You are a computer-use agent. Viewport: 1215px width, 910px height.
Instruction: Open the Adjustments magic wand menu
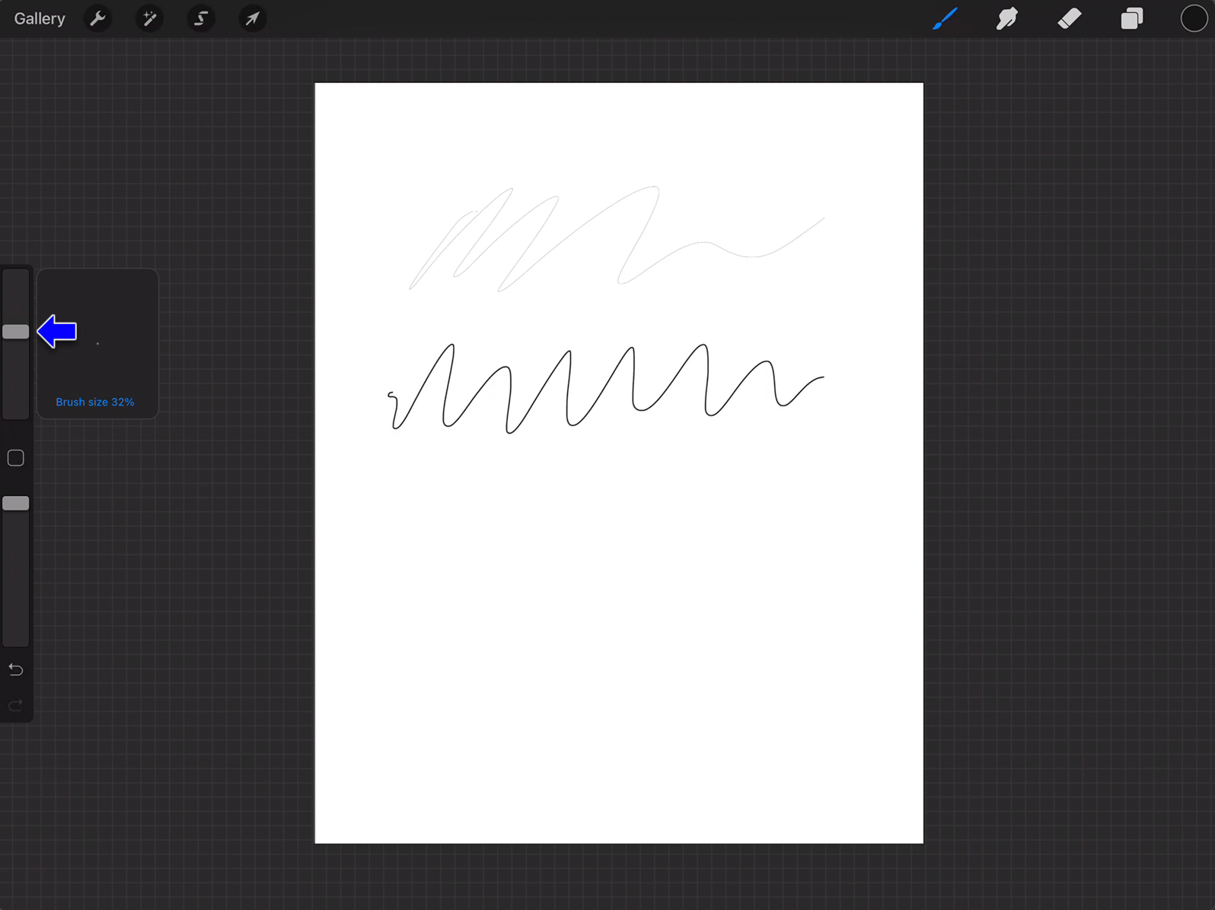[149, 18]
